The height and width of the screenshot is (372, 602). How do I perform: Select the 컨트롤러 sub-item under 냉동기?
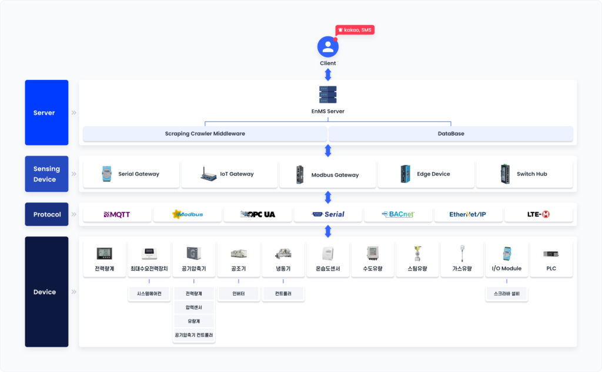click(283, 293)
